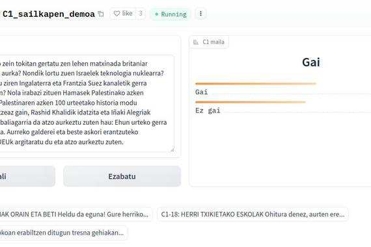Open the like count showing 3

(141, 14)
